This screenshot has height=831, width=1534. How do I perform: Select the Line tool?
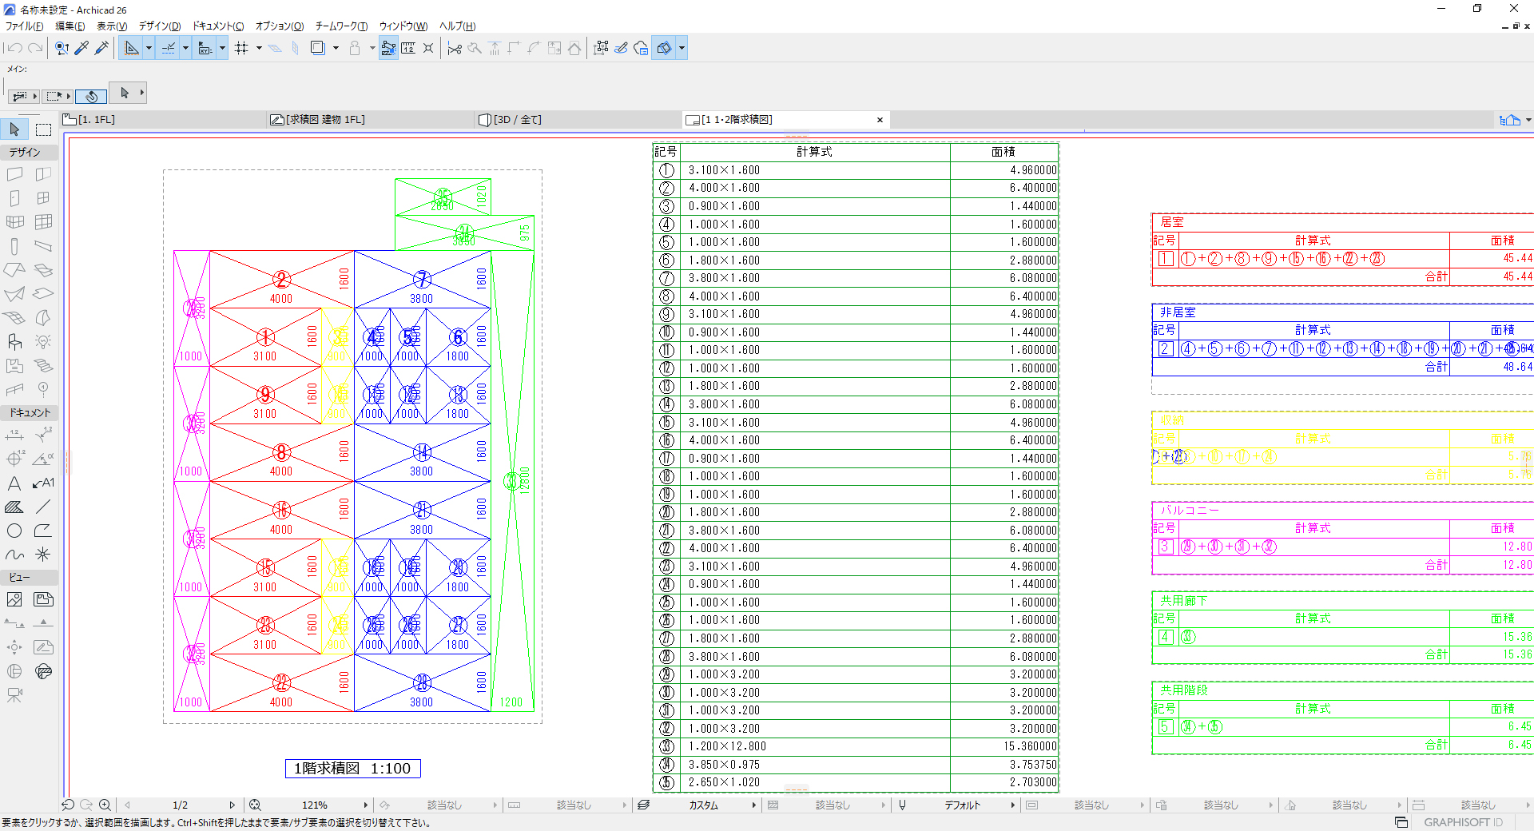(x=43, y=507)
